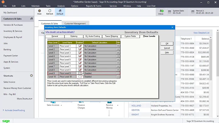Click Cancel in Inventory Item Defaults

pos(167,48)
